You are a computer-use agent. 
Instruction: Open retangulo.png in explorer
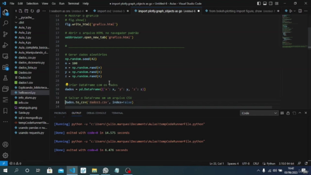pos(28,107)
